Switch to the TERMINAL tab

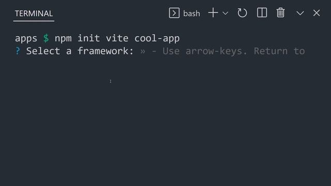(x=34, y=13)
